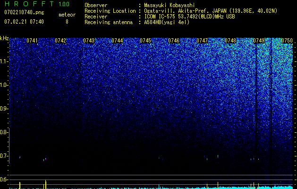Click the 0747 time marker

(x=202, y=41)
